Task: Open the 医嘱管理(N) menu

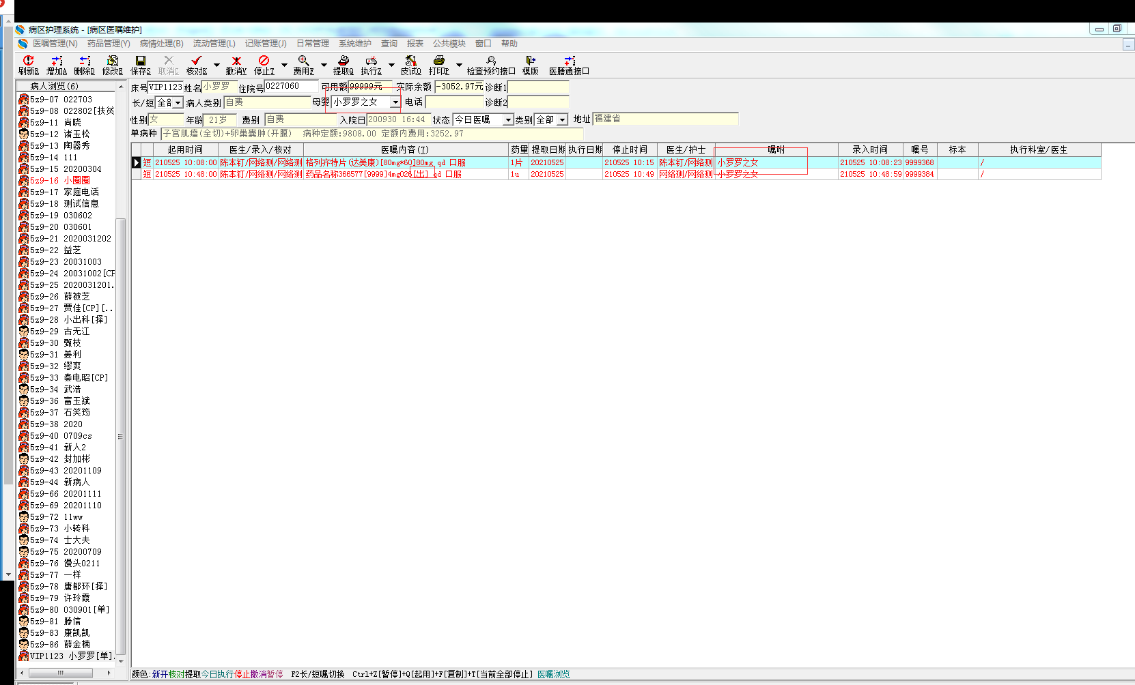Action: click(x=55, y=44)
